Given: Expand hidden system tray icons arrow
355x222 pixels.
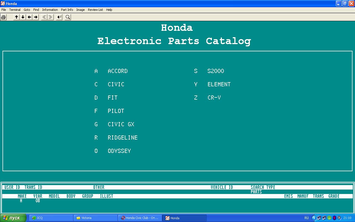Looking at the screenshot, I should coord(314,218).
